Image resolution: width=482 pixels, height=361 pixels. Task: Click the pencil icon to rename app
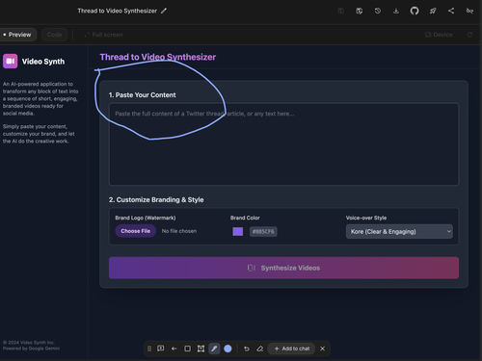pyautogui.click(x=164, y=11)
